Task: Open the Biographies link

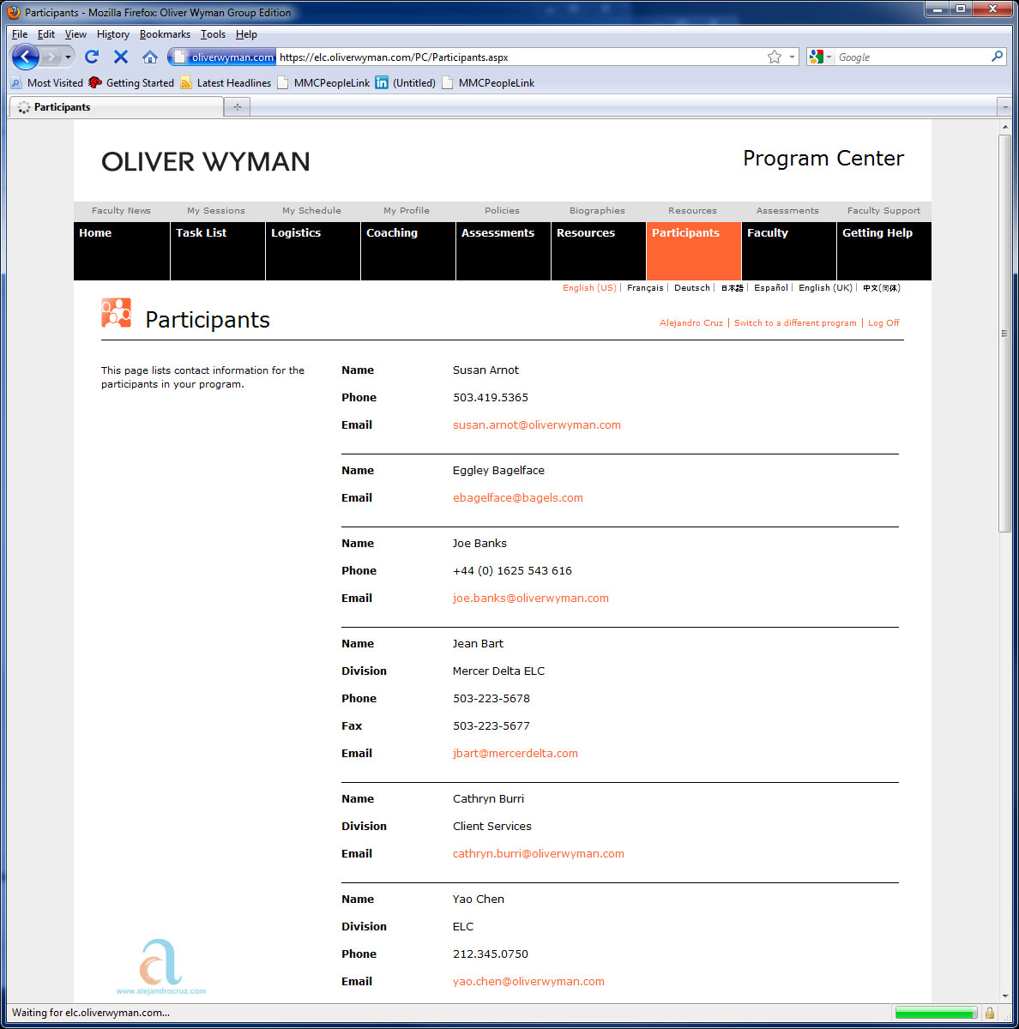Action: pyautogui.click(x=597, y=211)
